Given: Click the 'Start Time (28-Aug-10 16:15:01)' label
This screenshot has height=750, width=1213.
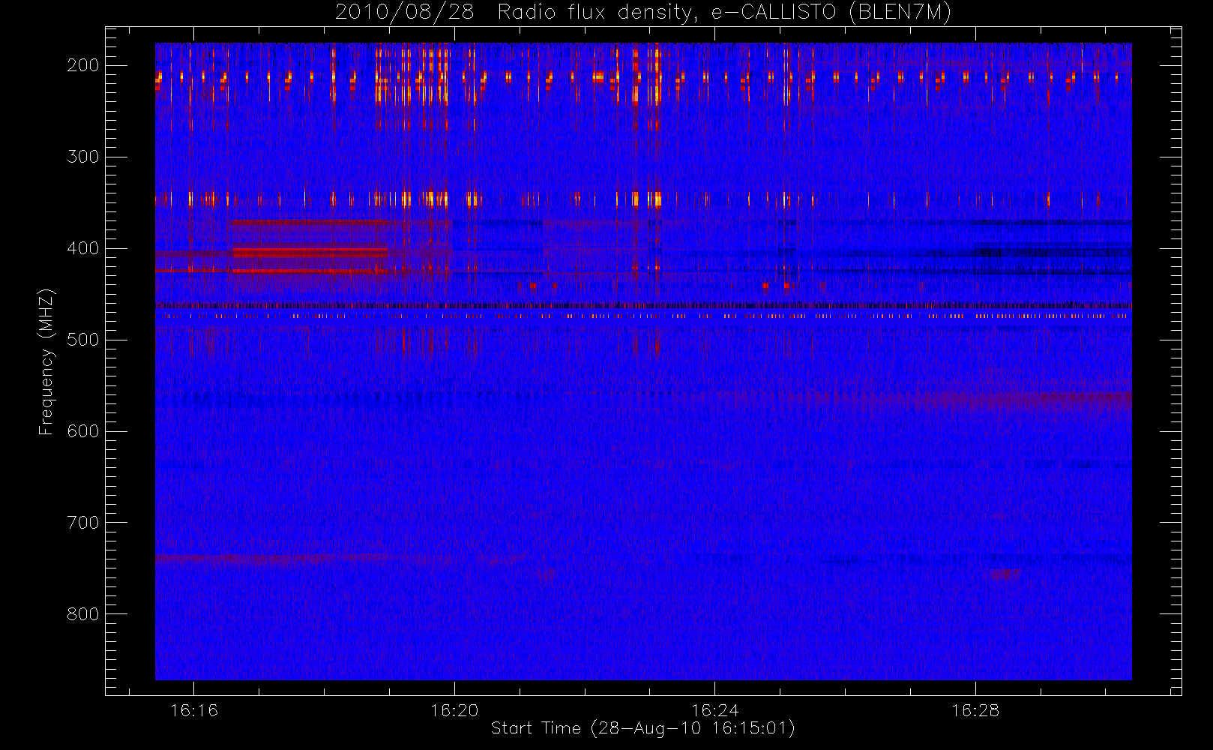Looking at the screenshot, I should pos(642,728).
